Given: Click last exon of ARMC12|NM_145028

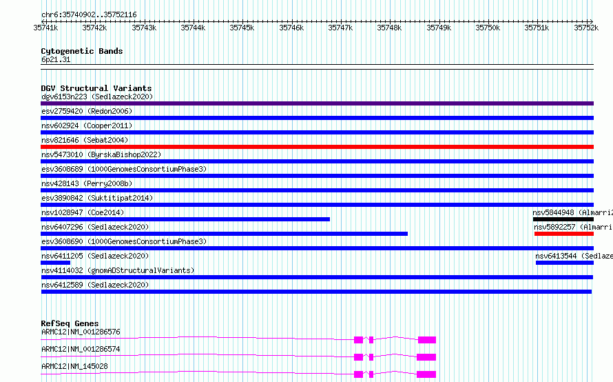Looking at the screenshot, I should coord(426,374).
